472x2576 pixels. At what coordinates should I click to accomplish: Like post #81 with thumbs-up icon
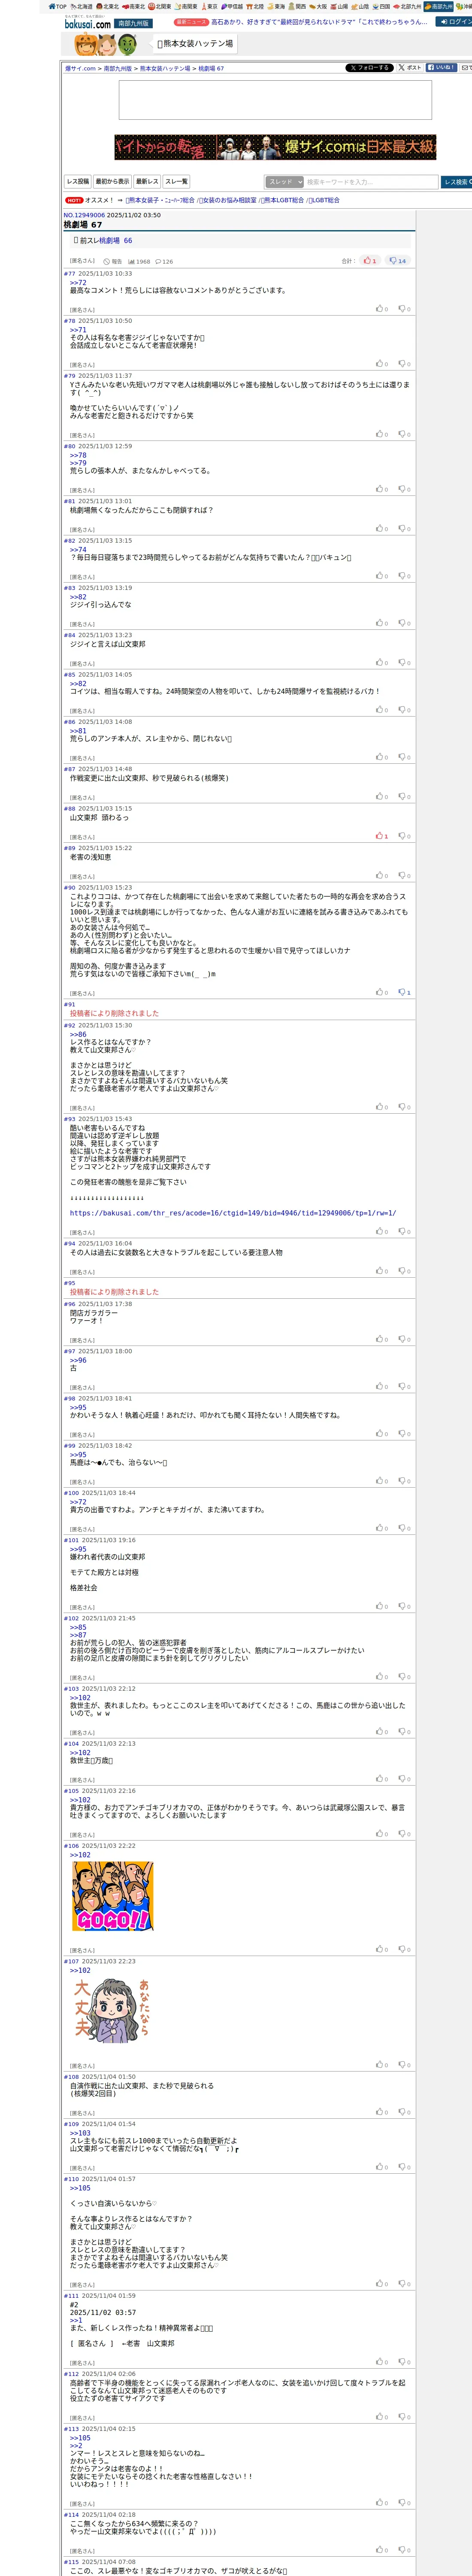381,529
